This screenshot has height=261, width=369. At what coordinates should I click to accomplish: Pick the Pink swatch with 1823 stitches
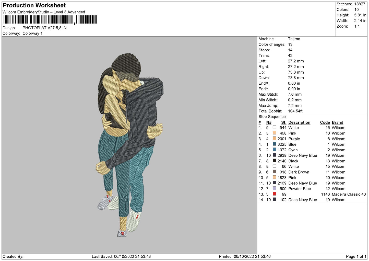(x=274, y=177)
